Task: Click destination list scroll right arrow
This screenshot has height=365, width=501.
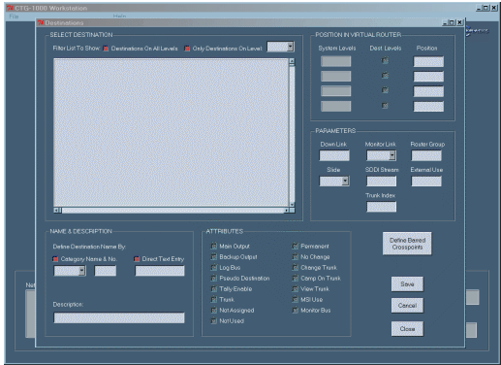Action: (x=286, y=211)
